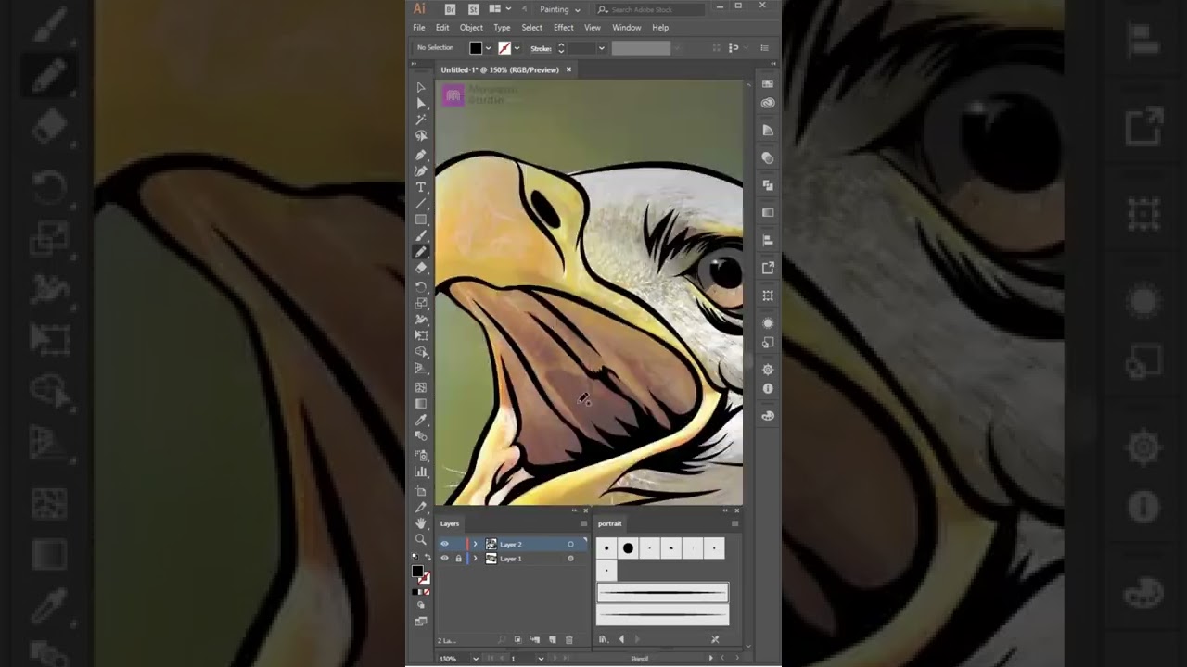Click black fill swatch in control bar

pos(476,48)
